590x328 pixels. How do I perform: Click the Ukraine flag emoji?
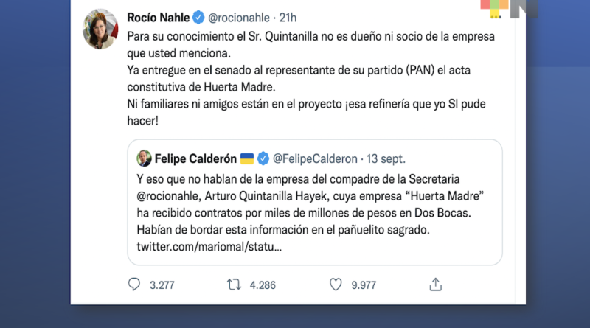(x=246, y=158)
